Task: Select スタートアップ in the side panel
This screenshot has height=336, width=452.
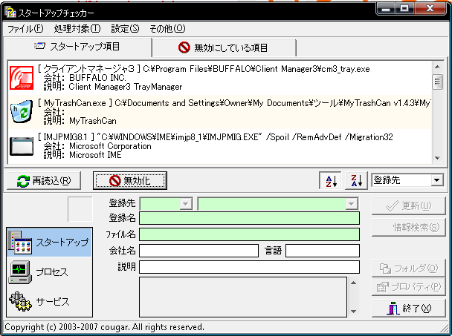Action: [x=49, y=243]
